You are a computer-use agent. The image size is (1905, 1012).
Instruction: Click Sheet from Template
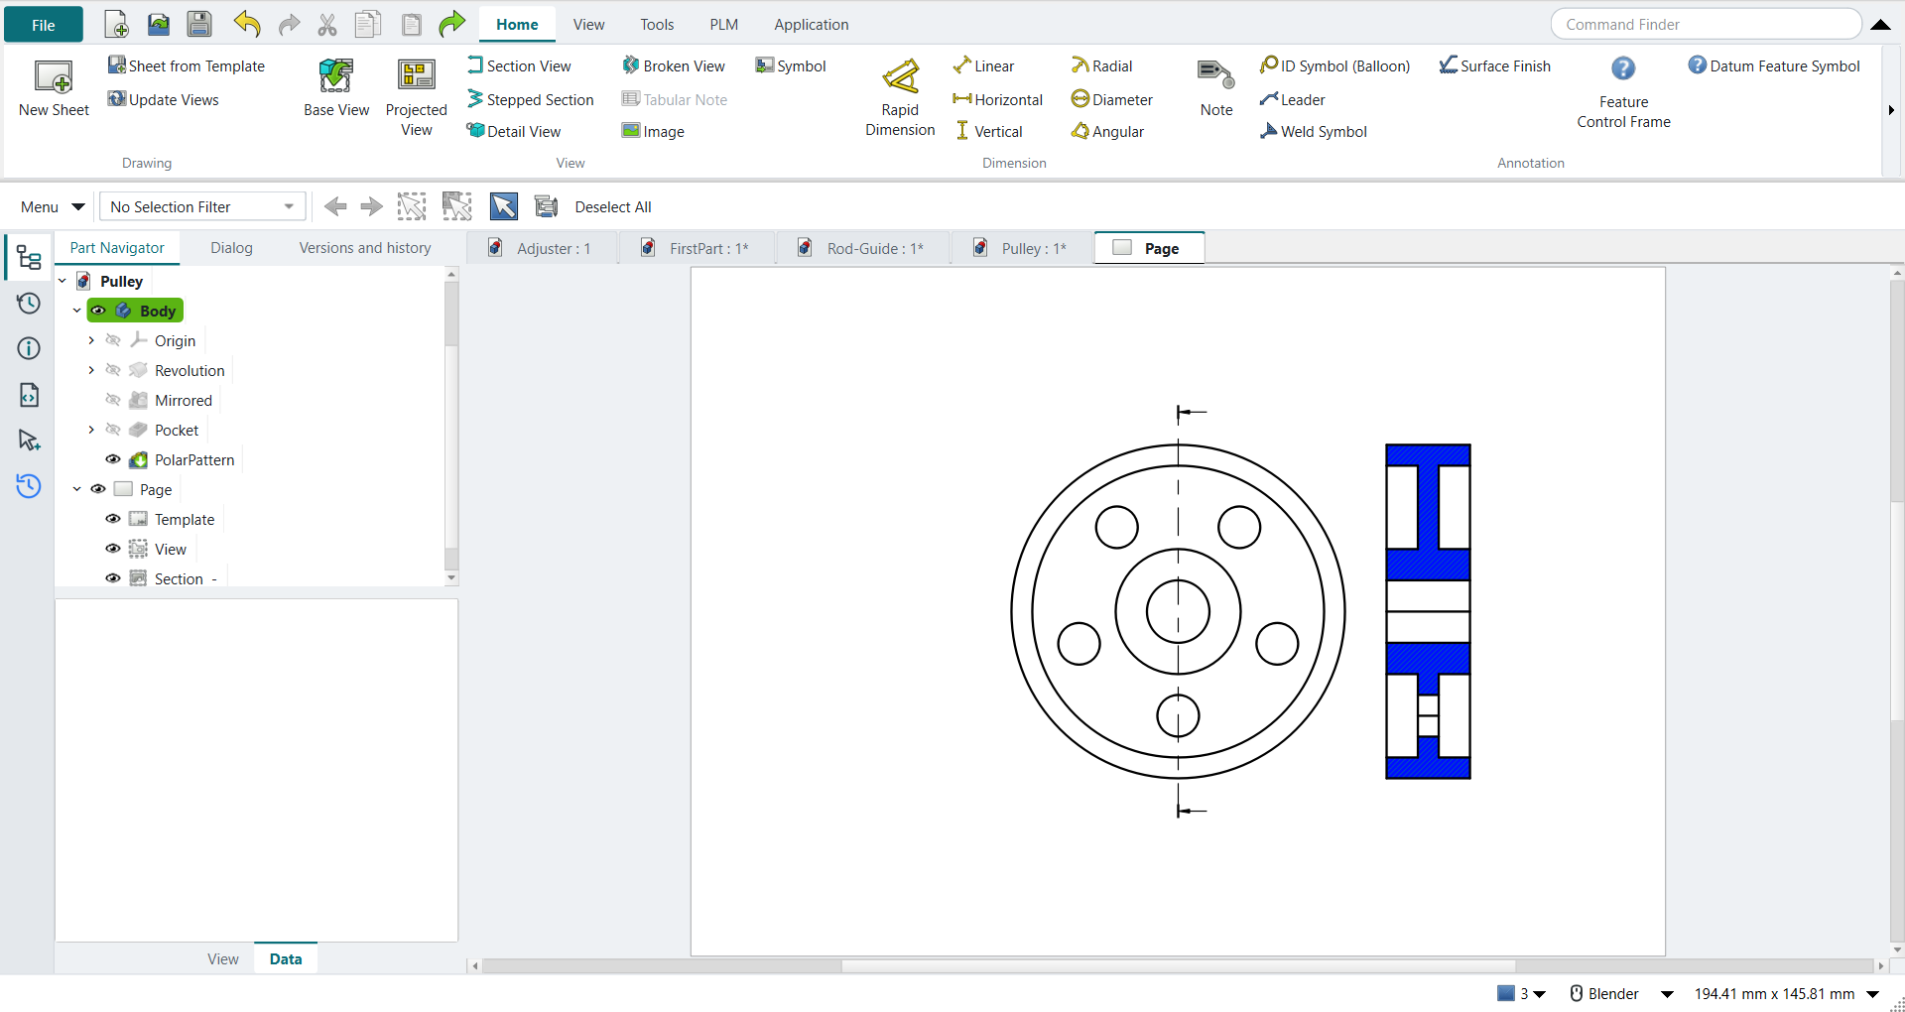pos(187,65)
